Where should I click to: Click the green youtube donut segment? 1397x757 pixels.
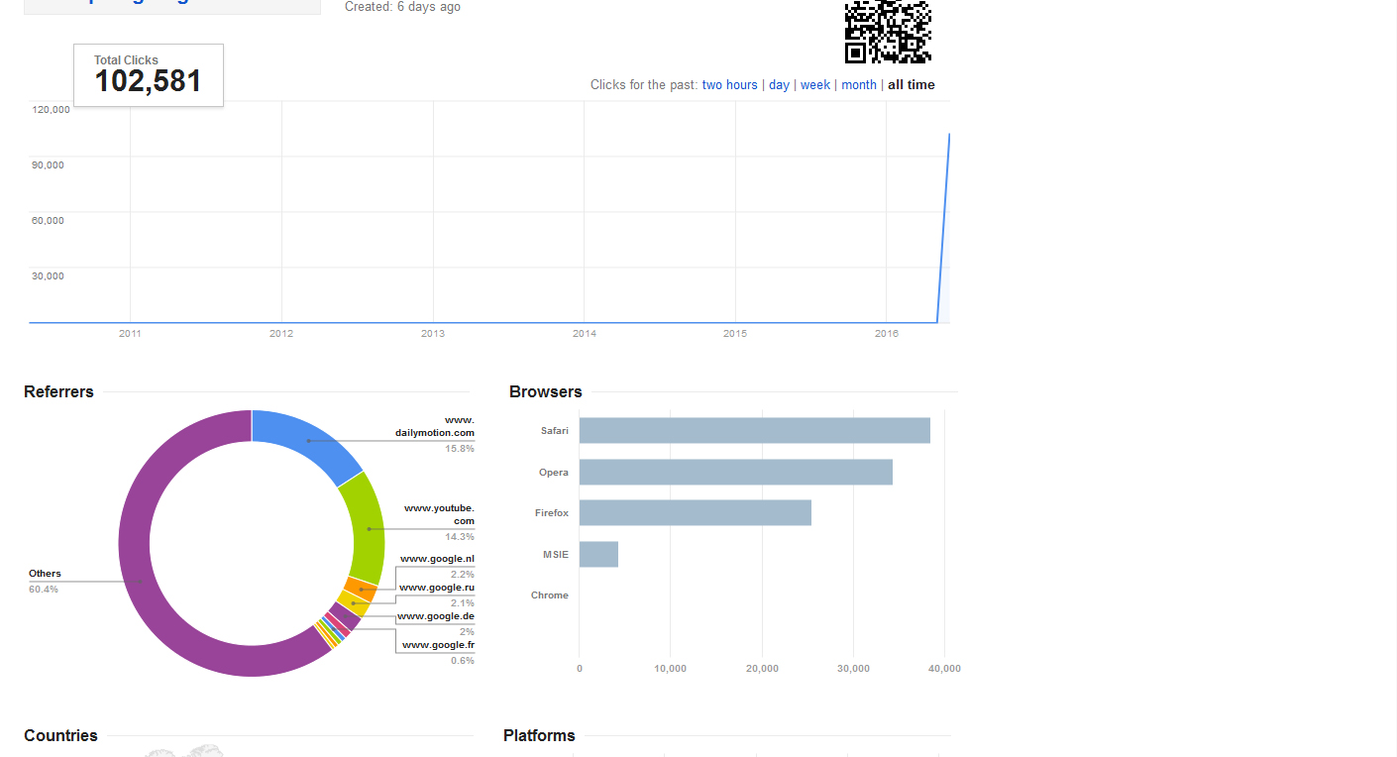(x=367, y=527)
